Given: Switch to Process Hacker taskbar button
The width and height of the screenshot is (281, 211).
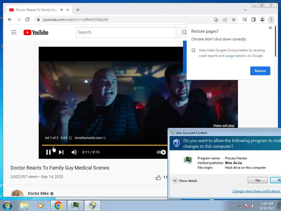Looking at the screenshot, I should click(x=75, y=206).
